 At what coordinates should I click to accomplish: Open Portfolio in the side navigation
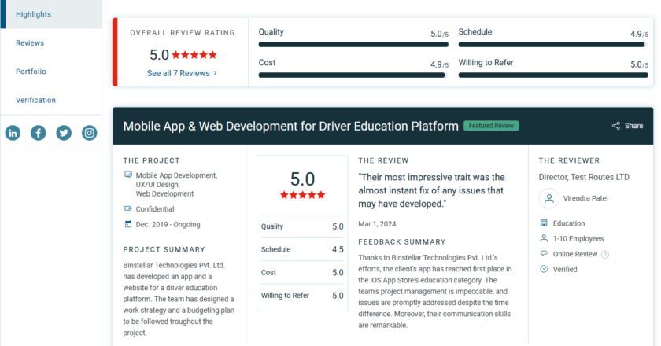tap(31, 72)
